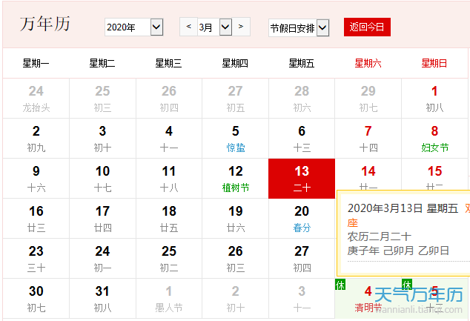
Task: Select March 8 妇女节 cell
Action: 434,139
